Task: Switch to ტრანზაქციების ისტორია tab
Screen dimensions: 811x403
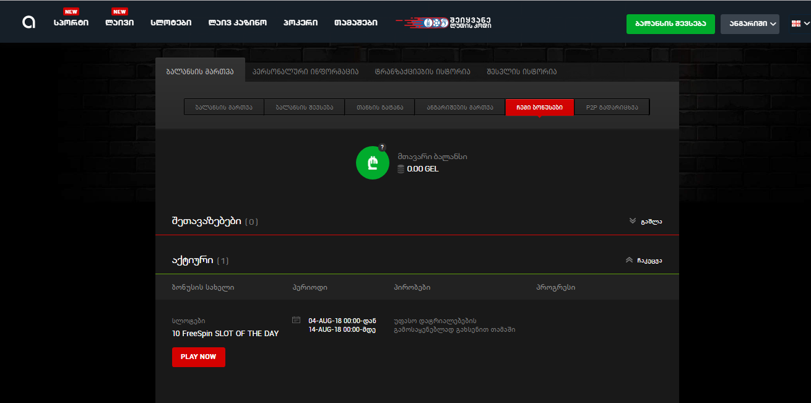Action: click(423, 72)
